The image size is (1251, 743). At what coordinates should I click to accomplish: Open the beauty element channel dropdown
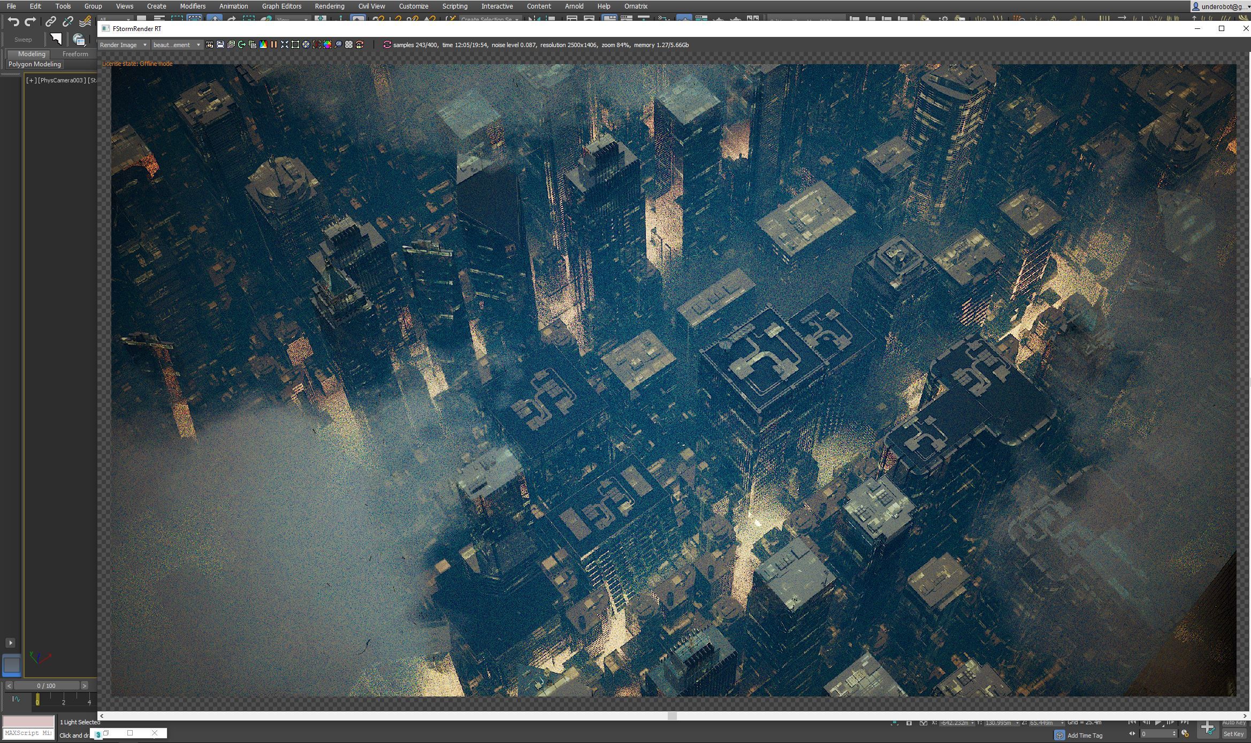(x=176, y=45)
